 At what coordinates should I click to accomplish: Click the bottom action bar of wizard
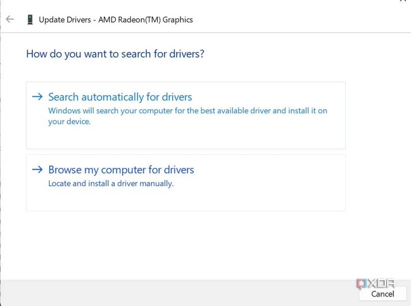click(x=199, y=294)
